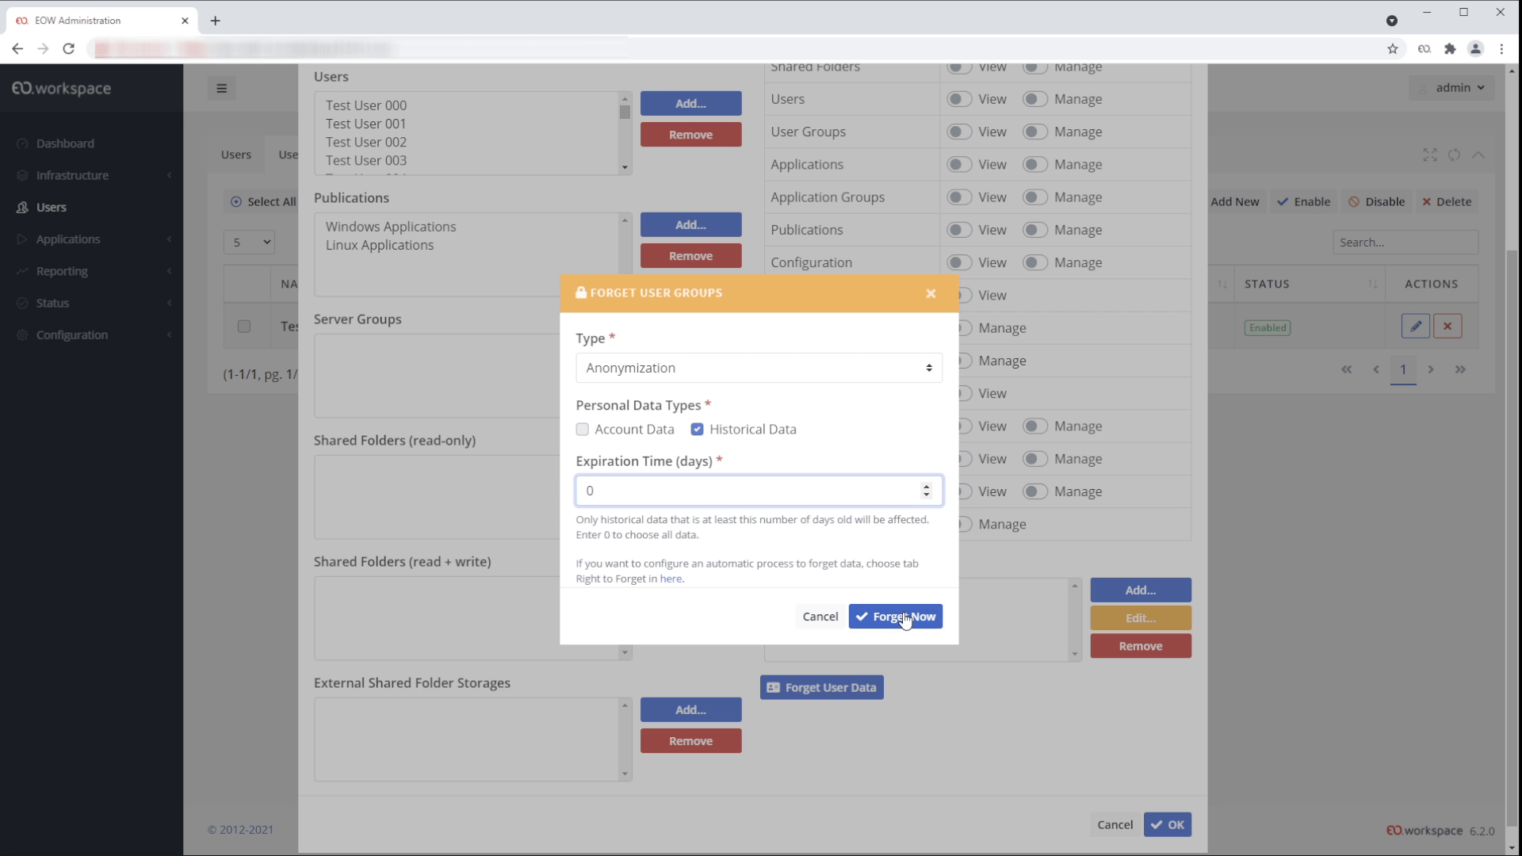Click the hamburger menu icon
This screenshot has width=1522, height=856.
point(222,89)
